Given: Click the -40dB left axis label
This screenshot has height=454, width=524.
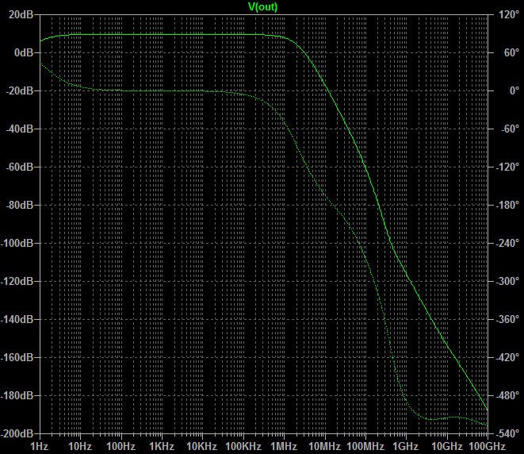Looking at the screenshot, I should [x=20, y=129].
